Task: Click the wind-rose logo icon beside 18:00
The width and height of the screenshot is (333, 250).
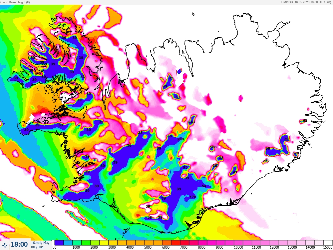Action: tap(4, 245)
